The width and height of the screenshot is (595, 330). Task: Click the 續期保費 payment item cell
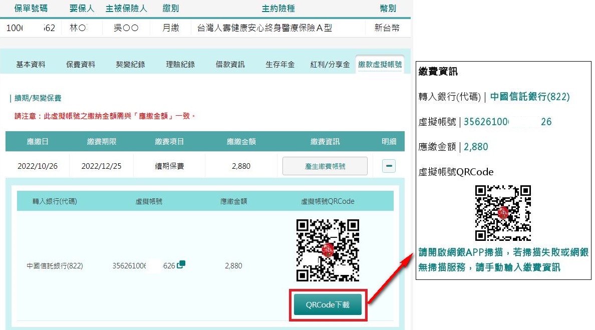coord(169,166)
